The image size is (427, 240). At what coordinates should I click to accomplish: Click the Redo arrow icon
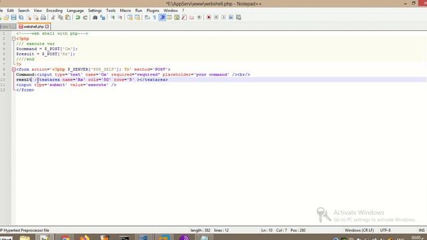[x=85, y=17]
